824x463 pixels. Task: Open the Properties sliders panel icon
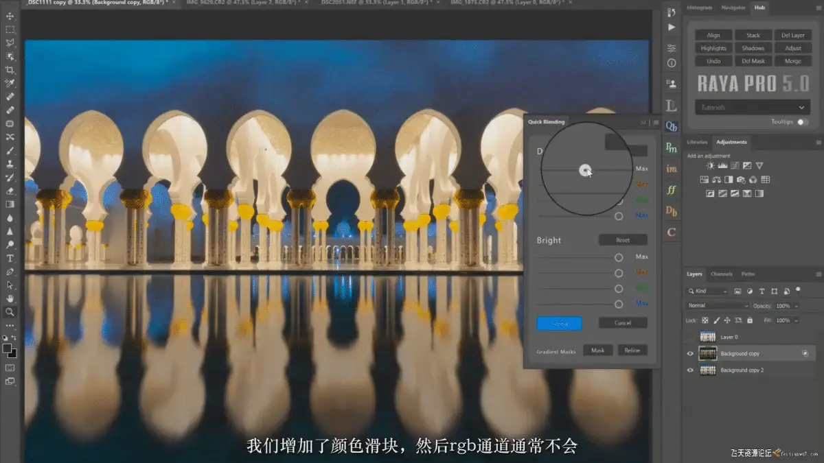(672, 49)
